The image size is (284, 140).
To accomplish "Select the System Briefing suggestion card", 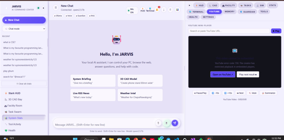I will pos(93,81).
